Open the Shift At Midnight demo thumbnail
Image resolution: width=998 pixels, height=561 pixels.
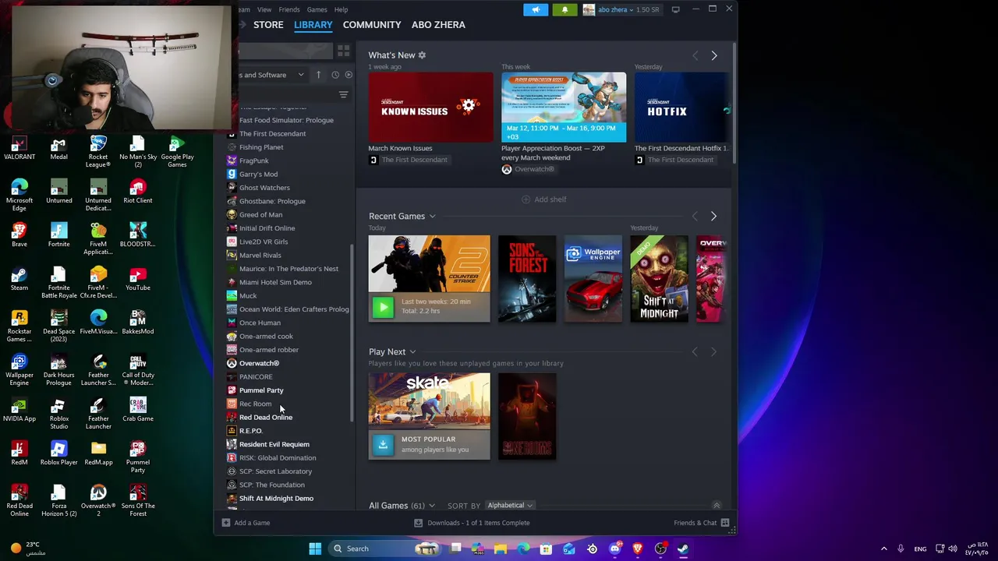[x=659, y=279]
